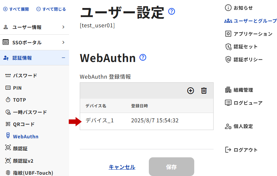Click the trash icon to delete device
277x176 pixels.
click(204, 91)
